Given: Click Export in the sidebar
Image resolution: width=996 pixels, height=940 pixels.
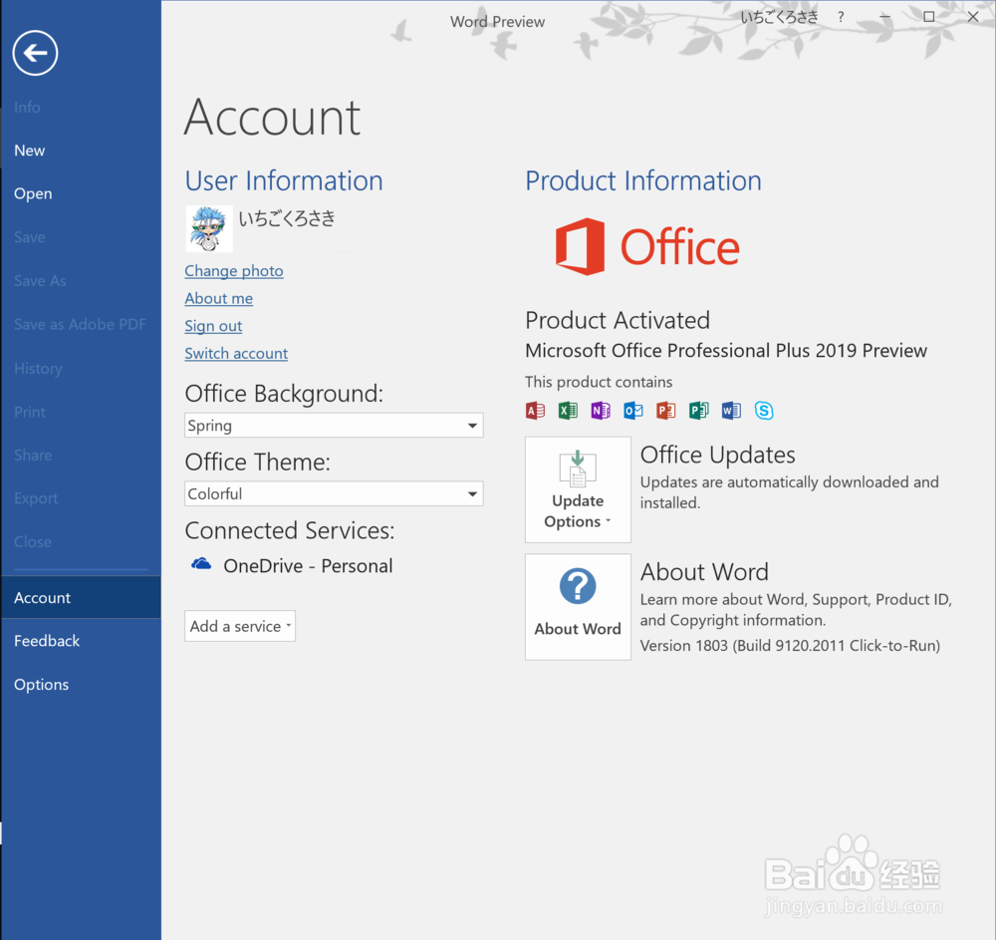Looking at the screenshot, I should [81, 498].
